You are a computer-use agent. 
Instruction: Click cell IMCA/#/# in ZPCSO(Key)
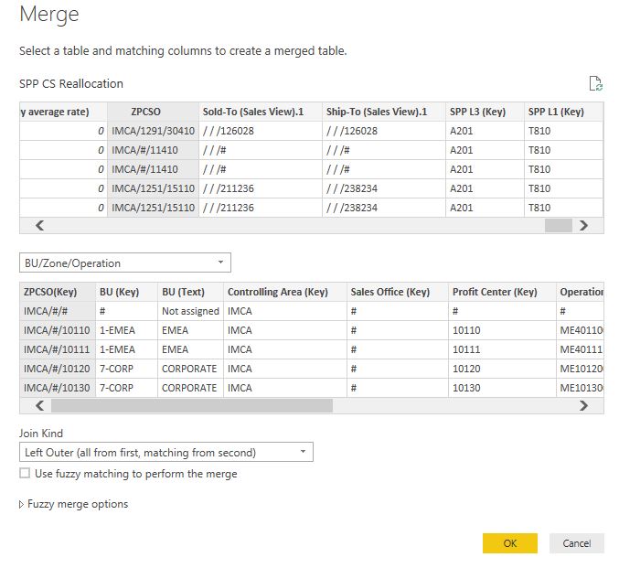coord(58,311)
